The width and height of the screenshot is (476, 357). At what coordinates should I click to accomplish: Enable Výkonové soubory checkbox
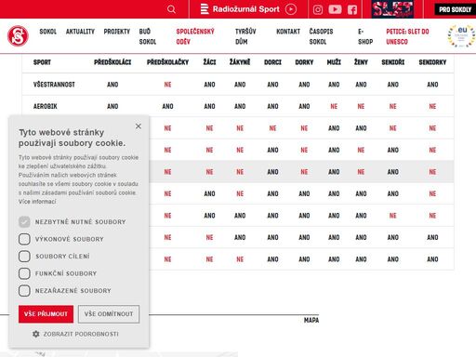pos(24,239)
